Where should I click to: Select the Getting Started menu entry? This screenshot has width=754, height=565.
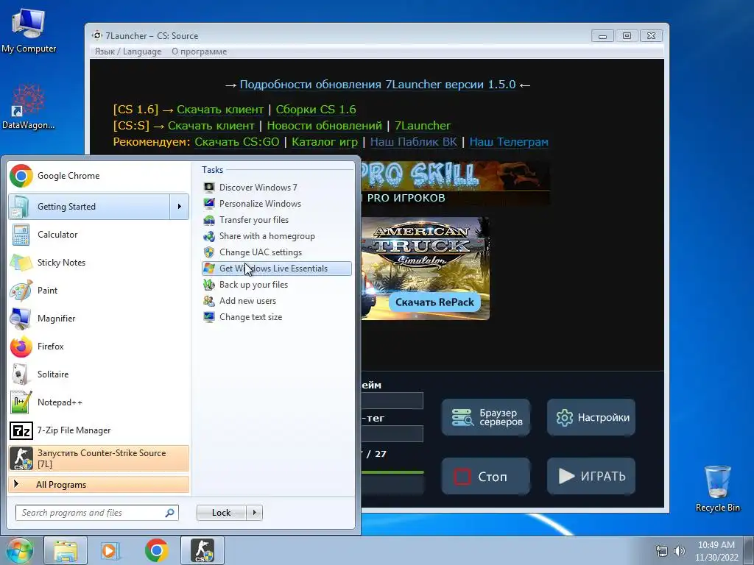tap(89, 207)
